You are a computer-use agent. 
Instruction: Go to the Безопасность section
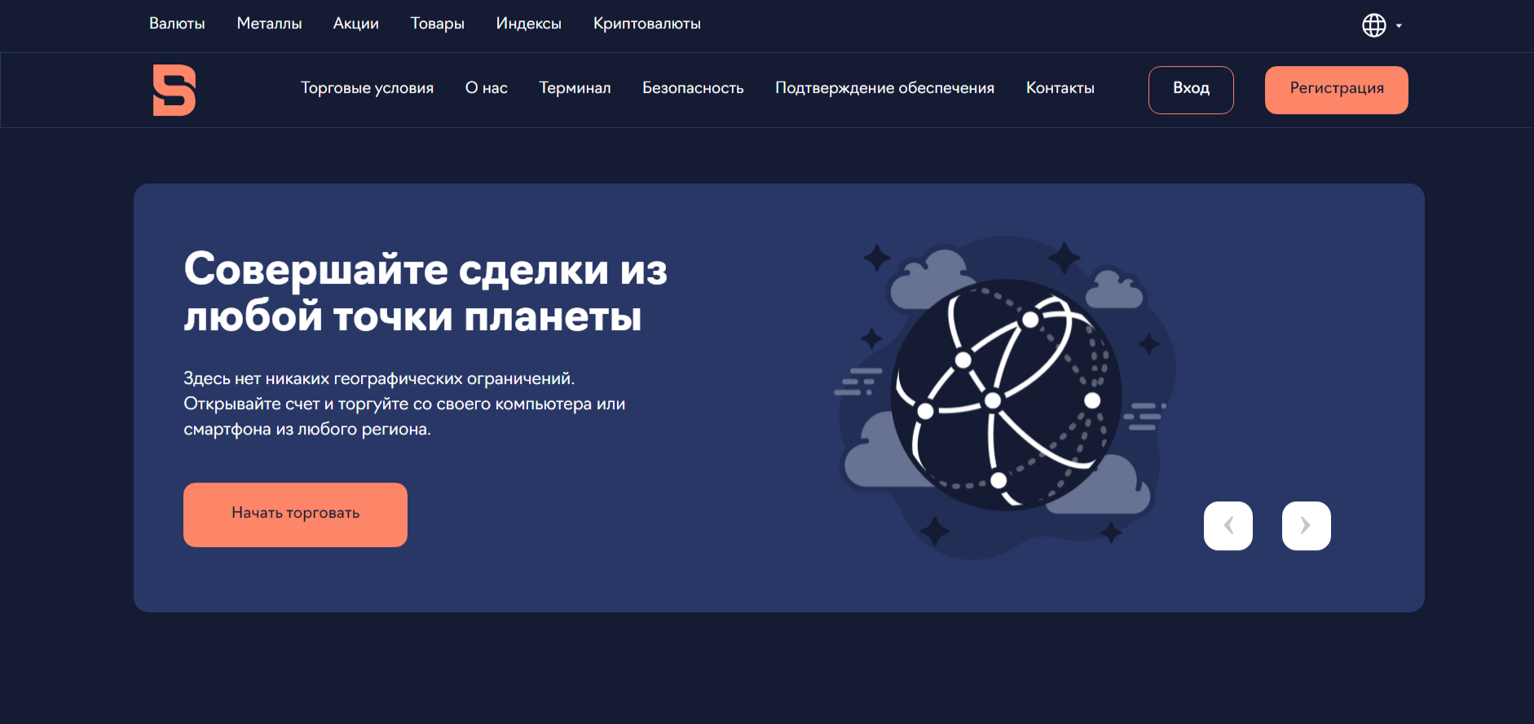pyautogui.click(x=693, y=88)
